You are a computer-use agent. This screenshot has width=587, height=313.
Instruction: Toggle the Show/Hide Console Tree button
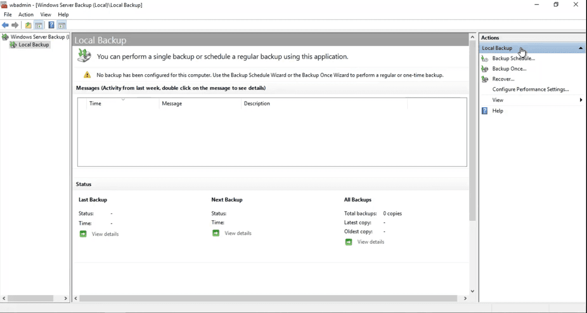39,25
